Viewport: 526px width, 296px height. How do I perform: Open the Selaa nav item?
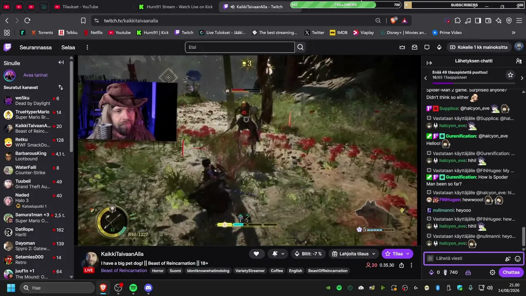point(68,47)
